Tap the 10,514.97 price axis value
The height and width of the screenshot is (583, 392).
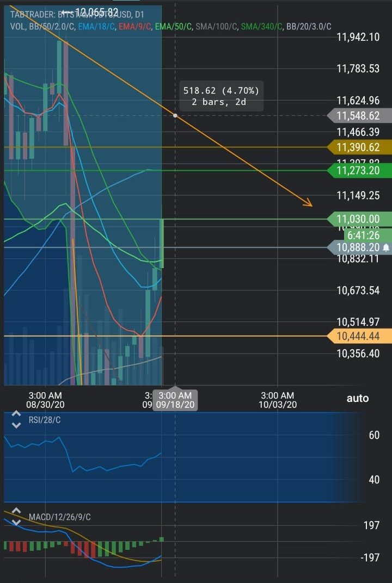pyautogui.click(x=358, y=322)
